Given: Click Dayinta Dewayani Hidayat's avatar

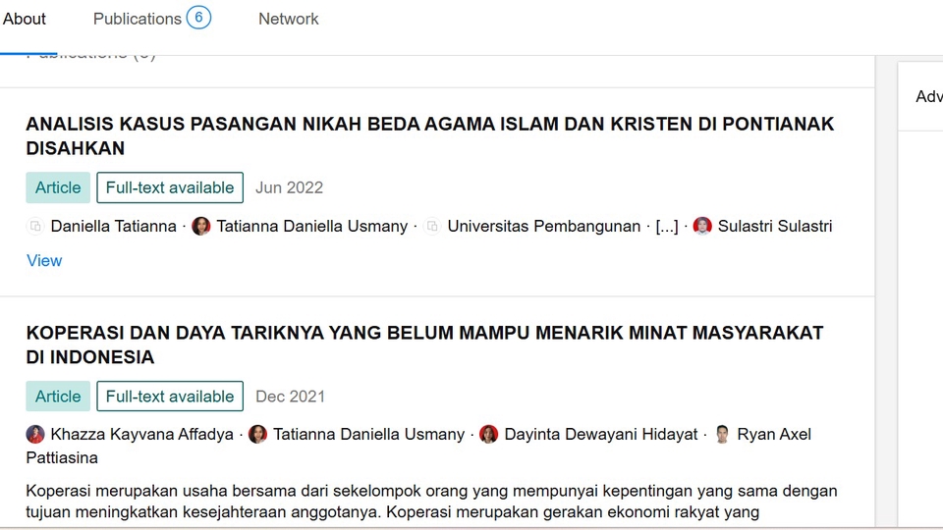Looking at the screenshot, I should pos(489,434).
